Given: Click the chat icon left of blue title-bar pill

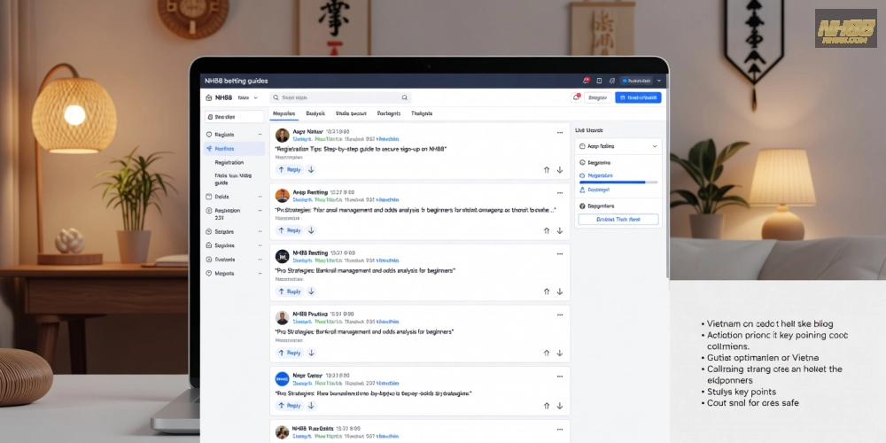Looking at the screenshot, I should pos(612,81).
